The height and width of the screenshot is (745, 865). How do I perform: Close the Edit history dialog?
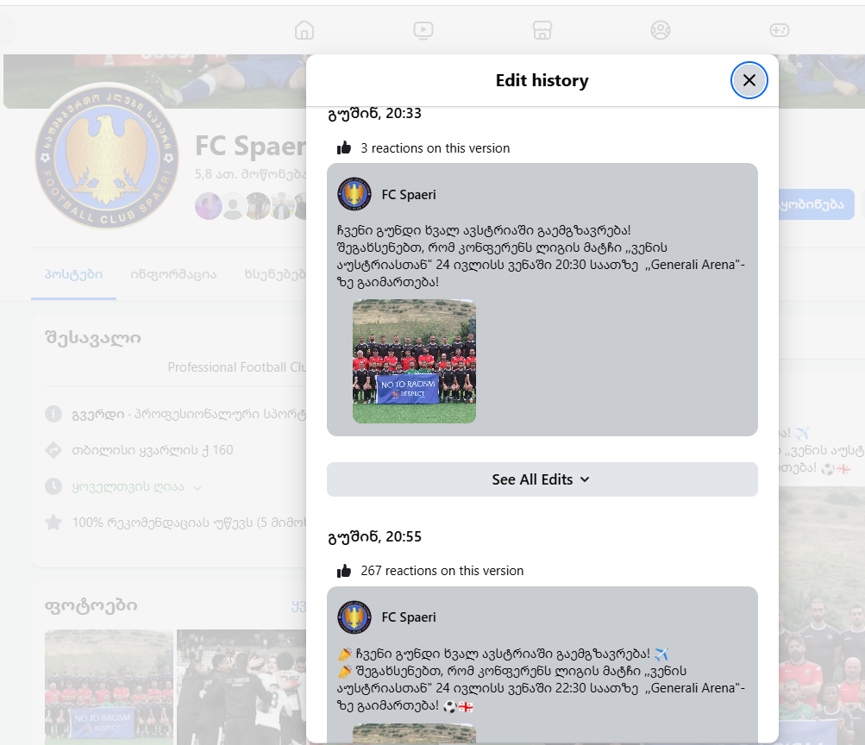tap(749, 80)
